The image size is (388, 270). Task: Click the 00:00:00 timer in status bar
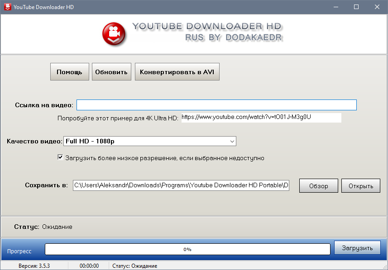tap(89, 266)
